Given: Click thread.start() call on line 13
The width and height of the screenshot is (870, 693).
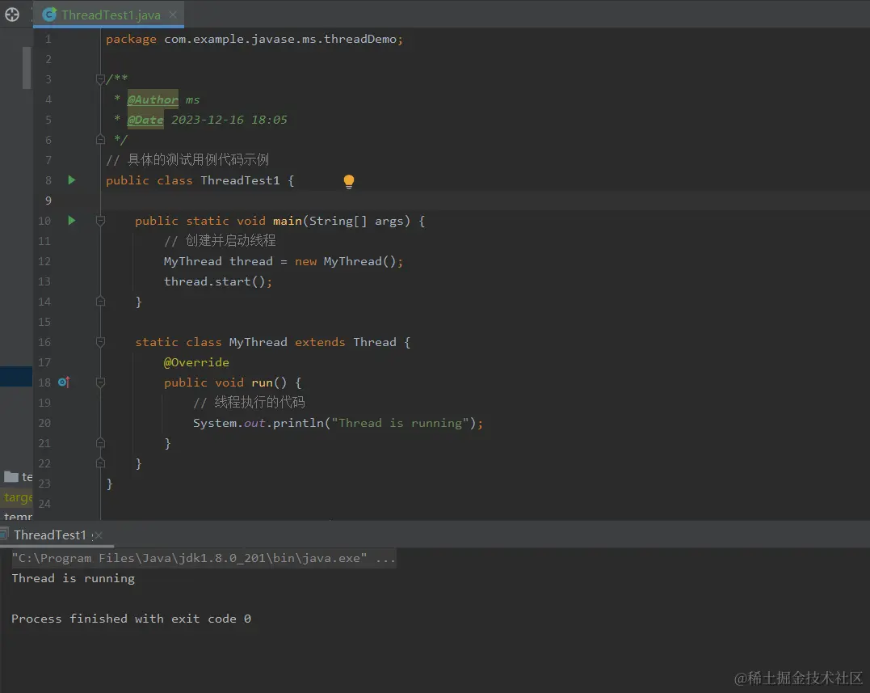Looking at the screenshot, I should point(217,281).
